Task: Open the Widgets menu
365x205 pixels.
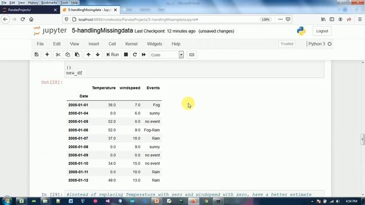Action: click(155, 44)
